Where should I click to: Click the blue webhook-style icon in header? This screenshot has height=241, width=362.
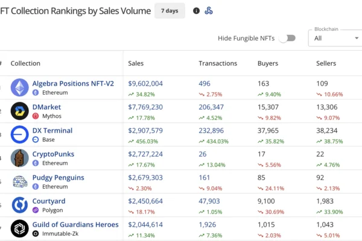point(209,11)
